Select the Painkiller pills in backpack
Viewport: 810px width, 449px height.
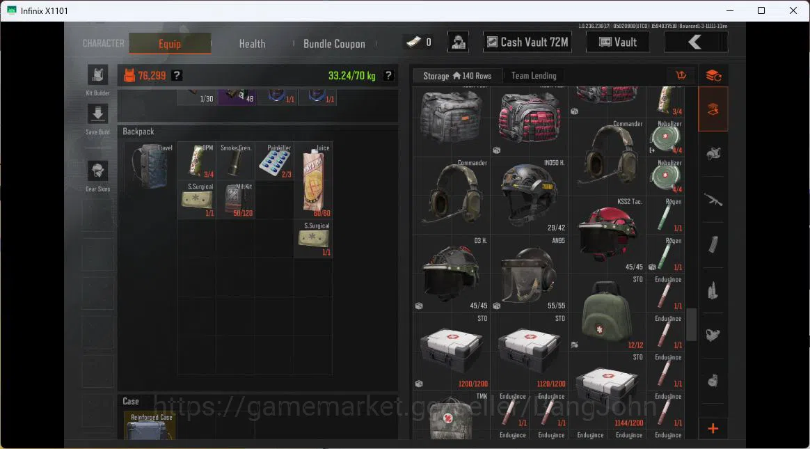tap(275, 161)
